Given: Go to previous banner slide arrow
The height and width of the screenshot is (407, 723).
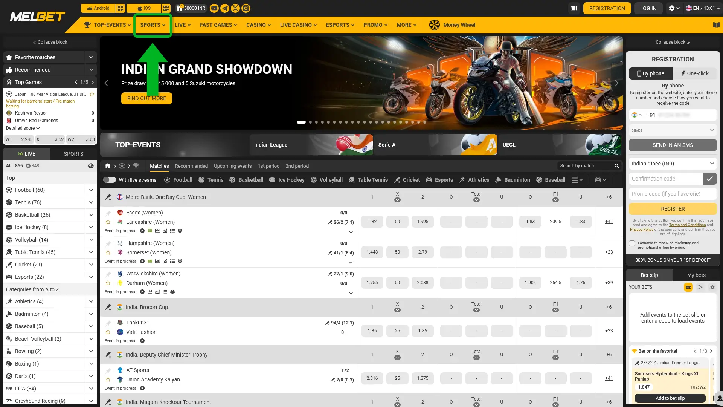Looking at the screenshot, I should pyautogui.click(x=106, y=83).
